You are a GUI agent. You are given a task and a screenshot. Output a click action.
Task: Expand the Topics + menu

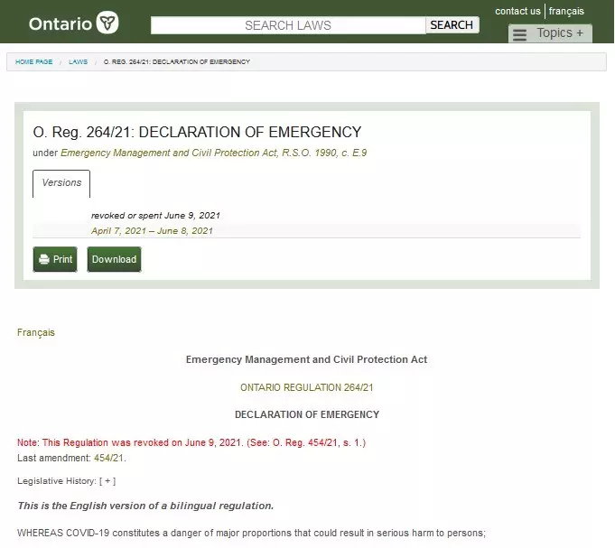[550, 33]
